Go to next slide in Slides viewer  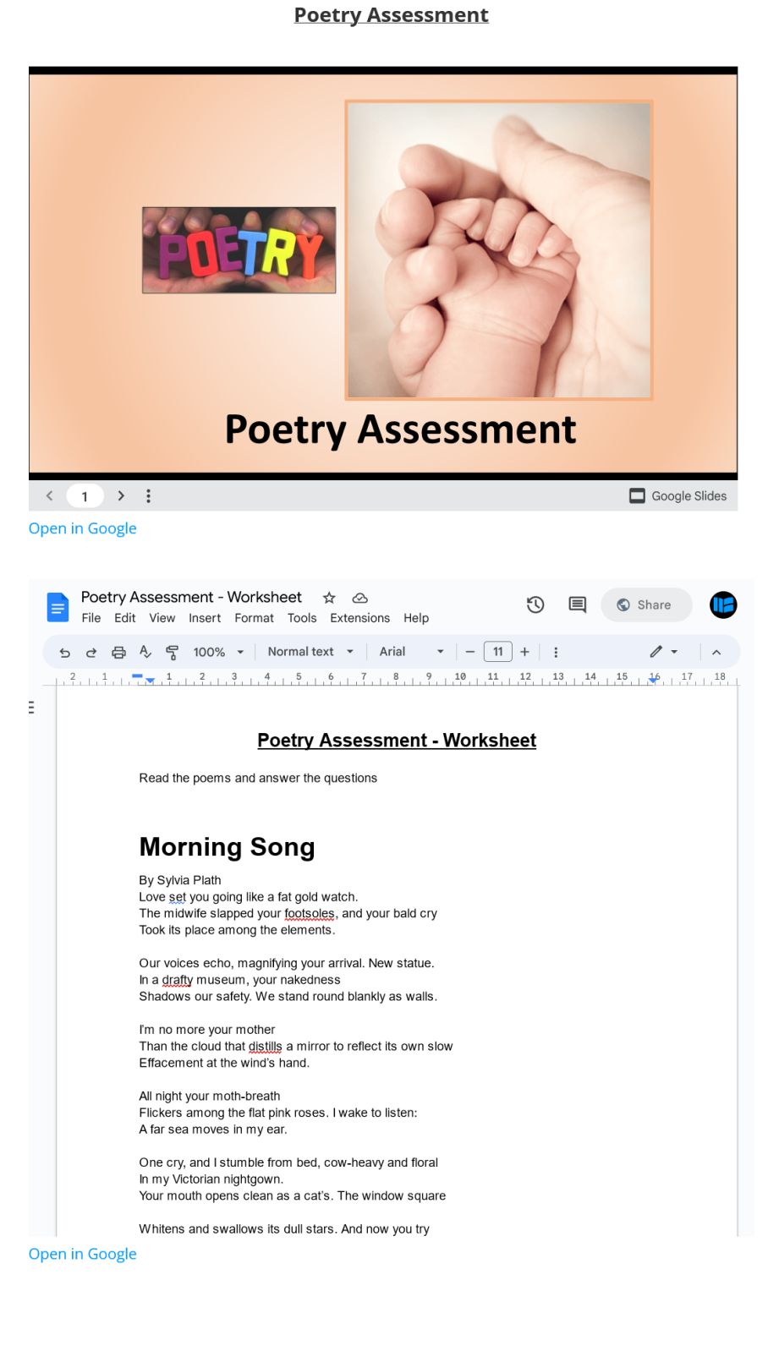coord(121,496)
